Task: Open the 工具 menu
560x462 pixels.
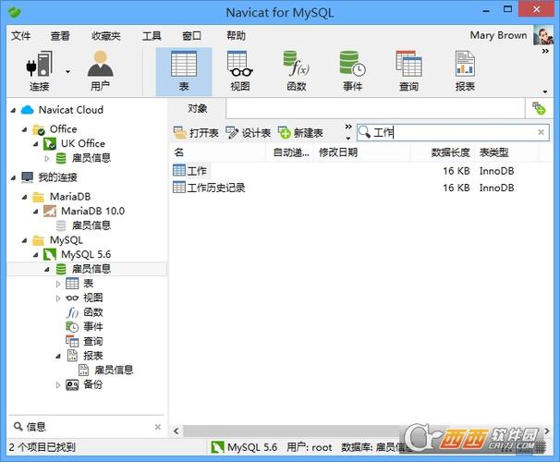Action: [x=152, y=36]
